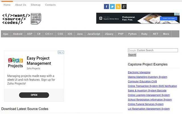
Task: Open the Sitemap page
Action: pos(36,5)
